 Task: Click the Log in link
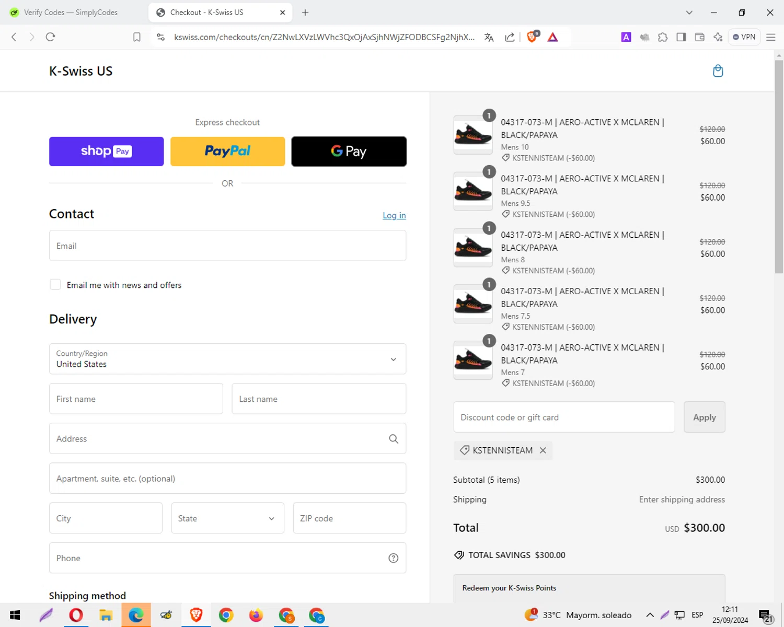[x=394, y=215]
